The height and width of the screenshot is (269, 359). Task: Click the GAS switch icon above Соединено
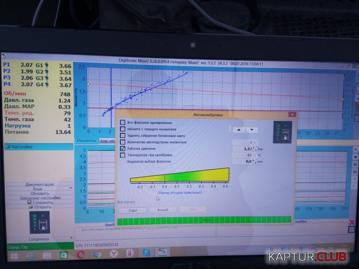39,222
